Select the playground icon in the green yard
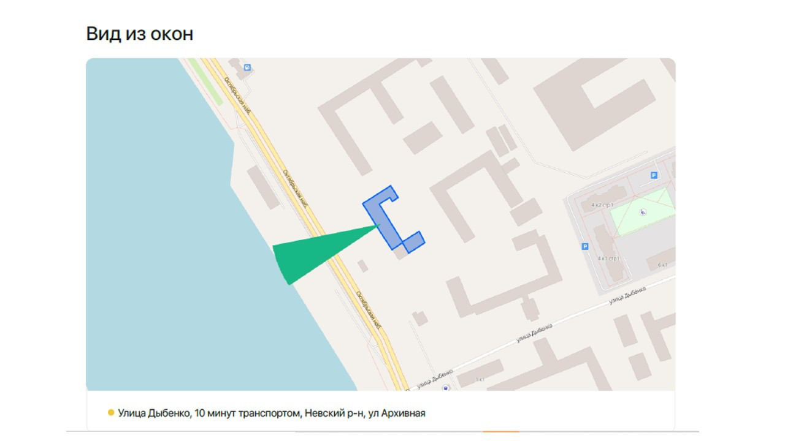This screenshot has height=441, width=785. [643, 212]
